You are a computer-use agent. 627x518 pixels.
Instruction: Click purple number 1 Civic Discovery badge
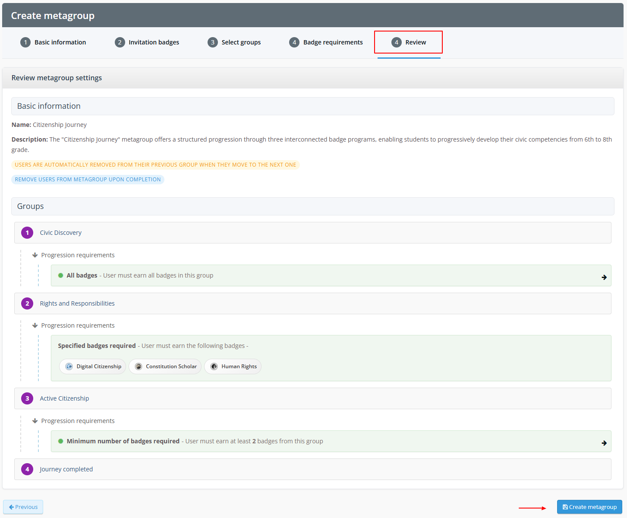(27, 233)
